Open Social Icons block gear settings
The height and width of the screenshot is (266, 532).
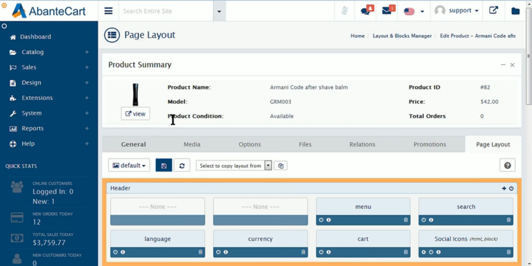(x=424, y=252)
